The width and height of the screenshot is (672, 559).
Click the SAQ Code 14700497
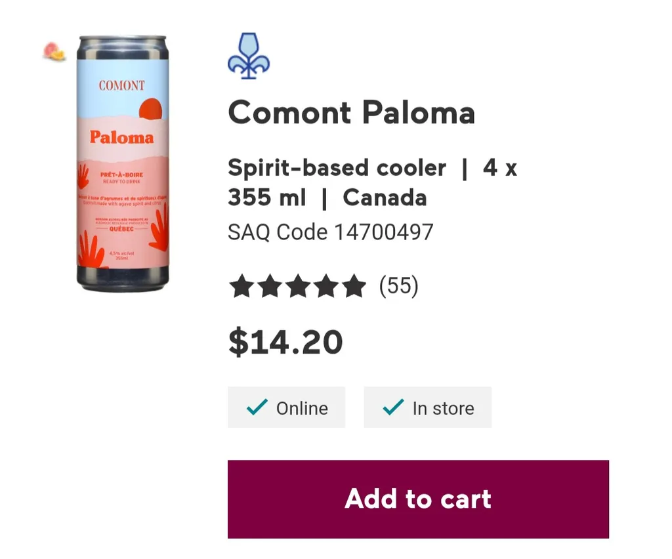(x=330, y=232)
